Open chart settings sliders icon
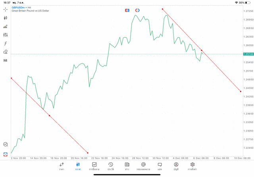This screenshot has width=254, height=177. [6, 35]
